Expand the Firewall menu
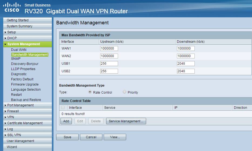Screen dimensions: 252x151 pos(28,111)
